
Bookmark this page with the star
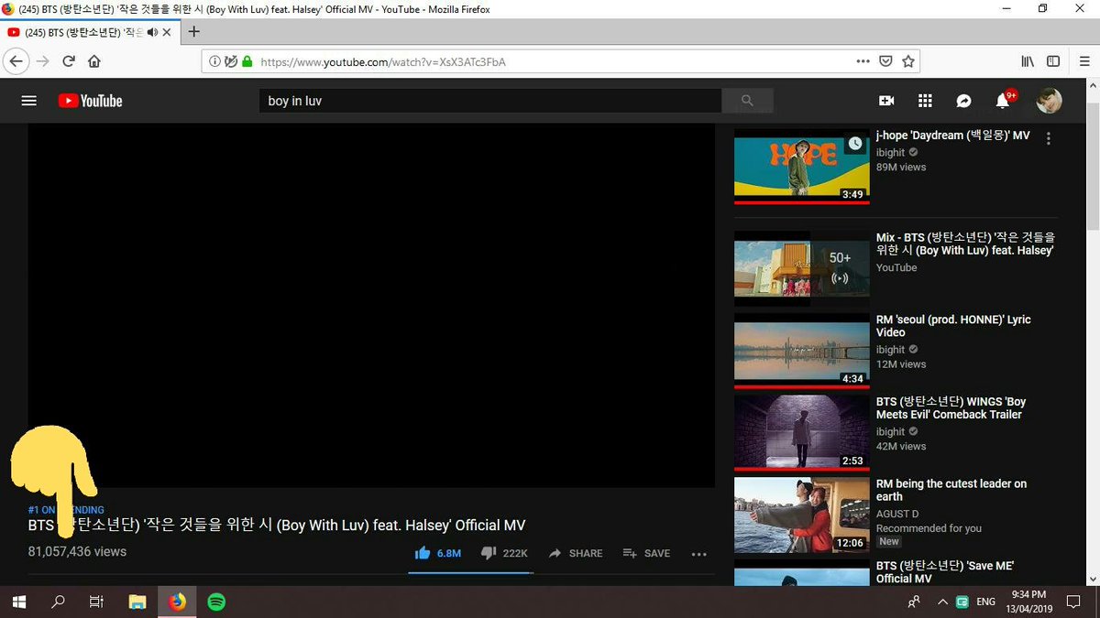click(x=908, y=61)
